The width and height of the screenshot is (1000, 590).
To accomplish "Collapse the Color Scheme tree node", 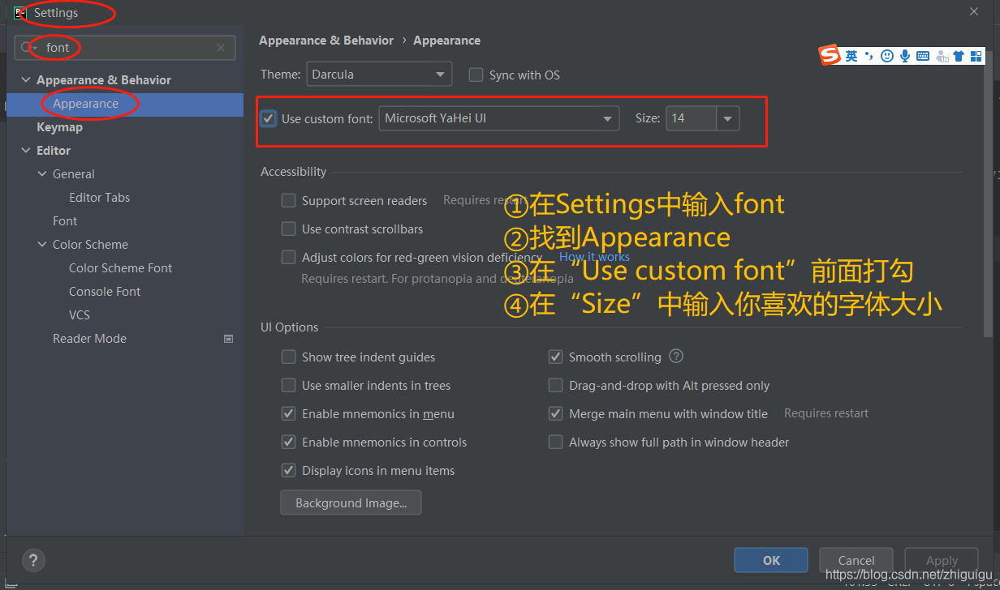I will pyautogui.click(x=42, y=245).
